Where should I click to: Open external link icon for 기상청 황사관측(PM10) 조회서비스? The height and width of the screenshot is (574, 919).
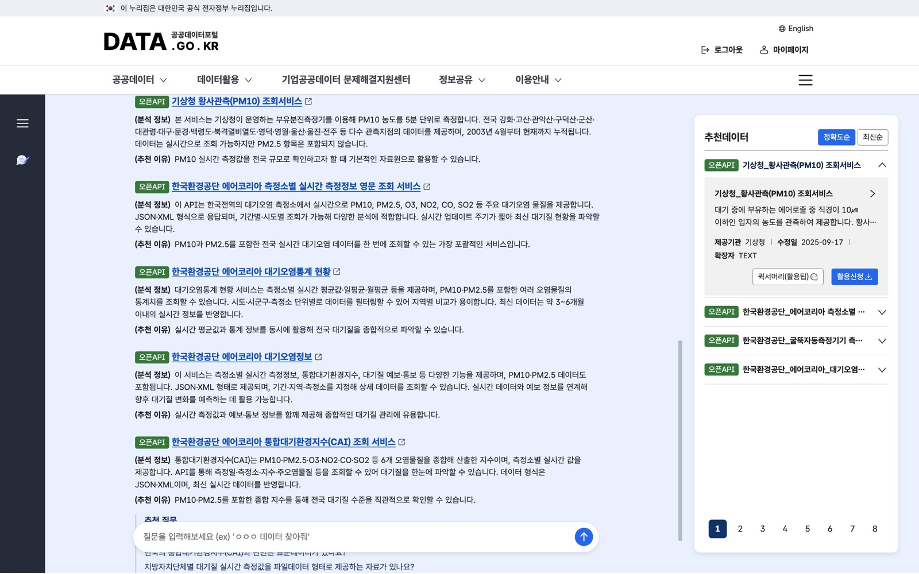(x=308, y=102)
